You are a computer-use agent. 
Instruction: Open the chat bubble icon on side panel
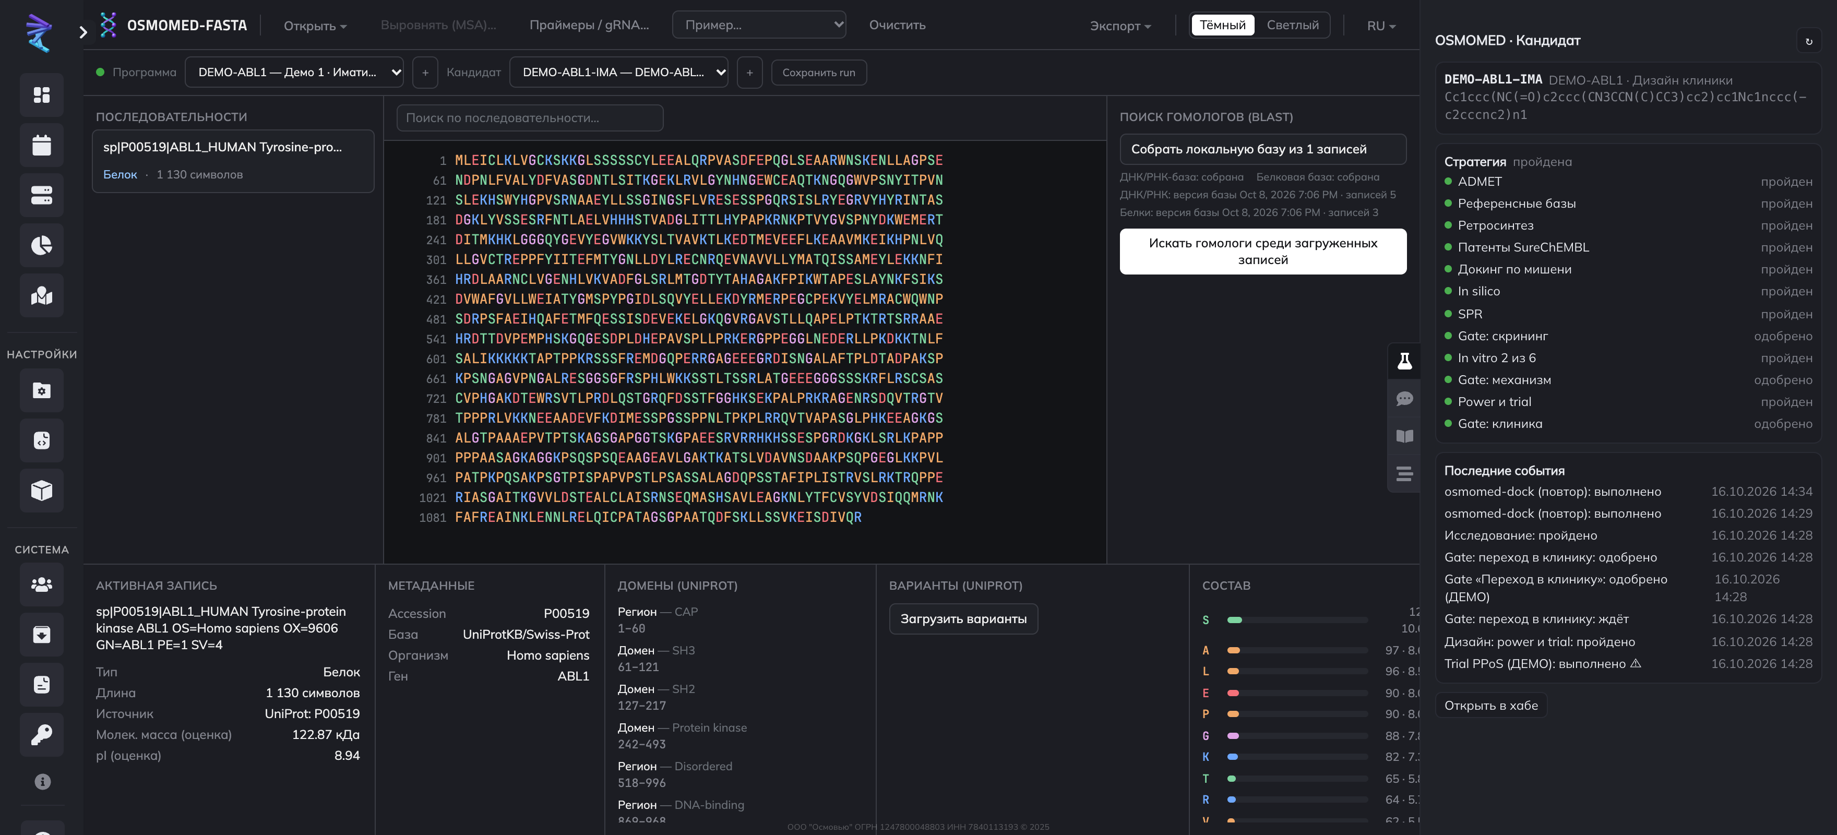(x=1404, y=399)
